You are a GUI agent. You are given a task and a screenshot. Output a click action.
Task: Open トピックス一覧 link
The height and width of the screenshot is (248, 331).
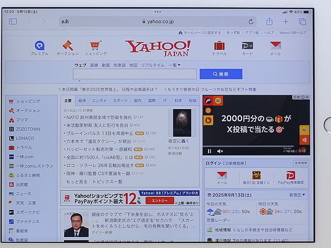coord(108,181)
